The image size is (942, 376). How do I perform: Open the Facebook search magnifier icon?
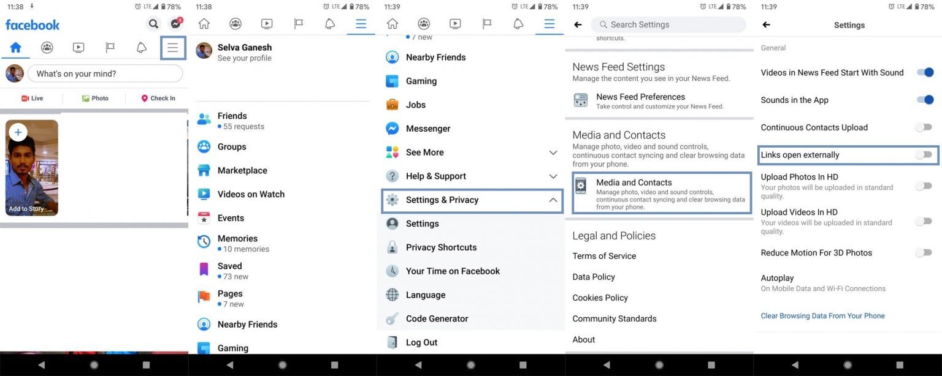coord(153,23)
